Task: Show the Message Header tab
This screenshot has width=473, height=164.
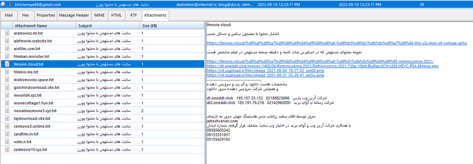Action: tap(74, 15)
